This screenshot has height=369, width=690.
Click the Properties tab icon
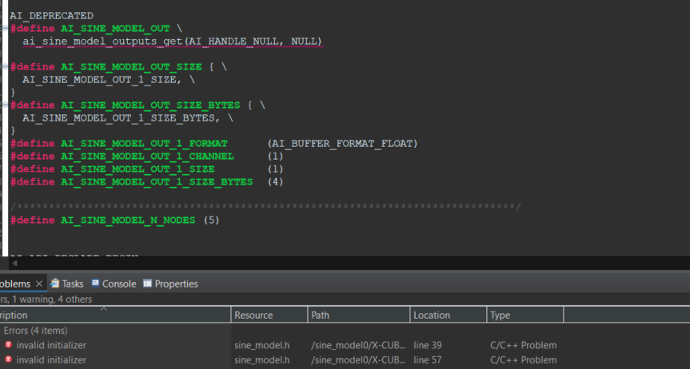click(147, 284)
